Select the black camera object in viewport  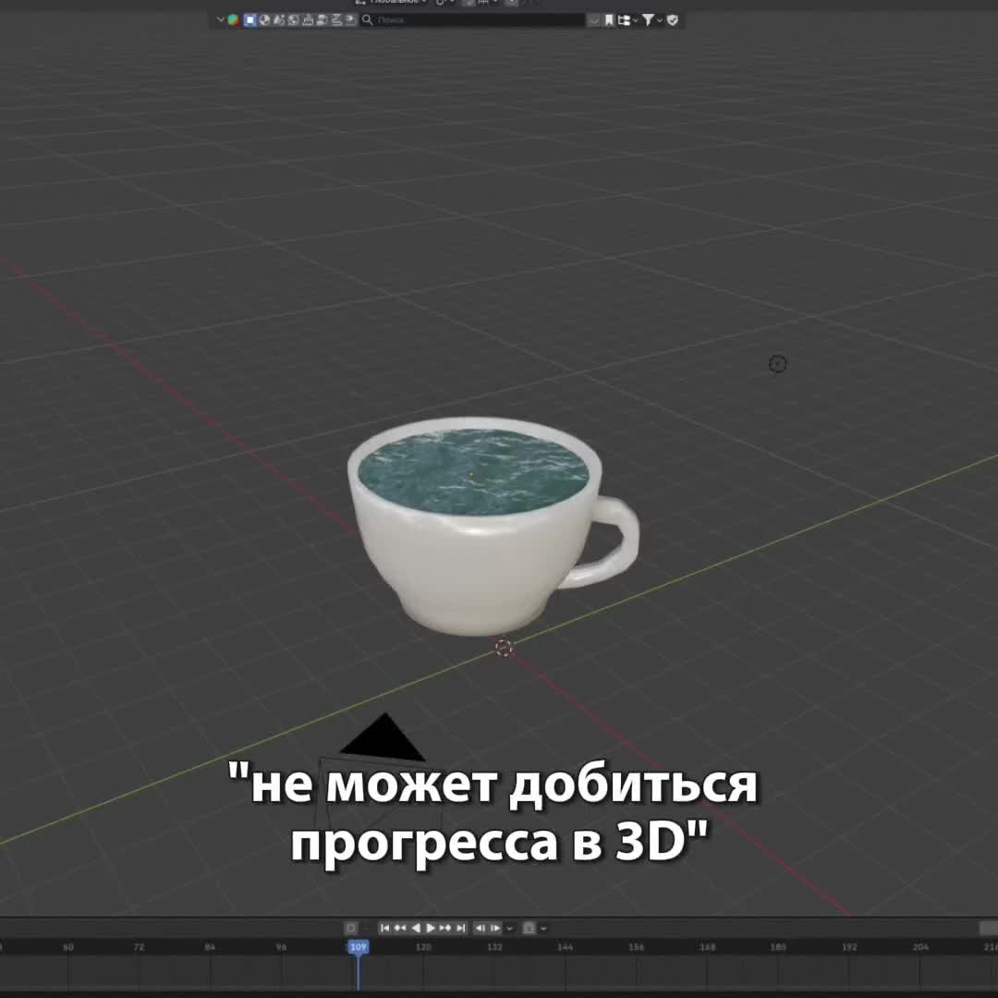tap(383, 738)
